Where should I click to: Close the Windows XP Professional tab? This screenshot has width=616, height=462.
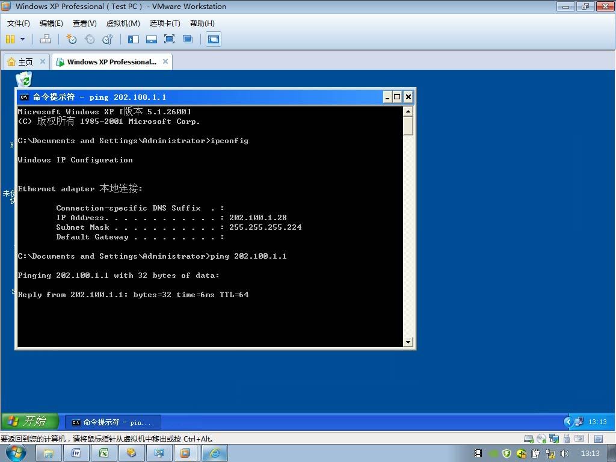tap(165, 61)
